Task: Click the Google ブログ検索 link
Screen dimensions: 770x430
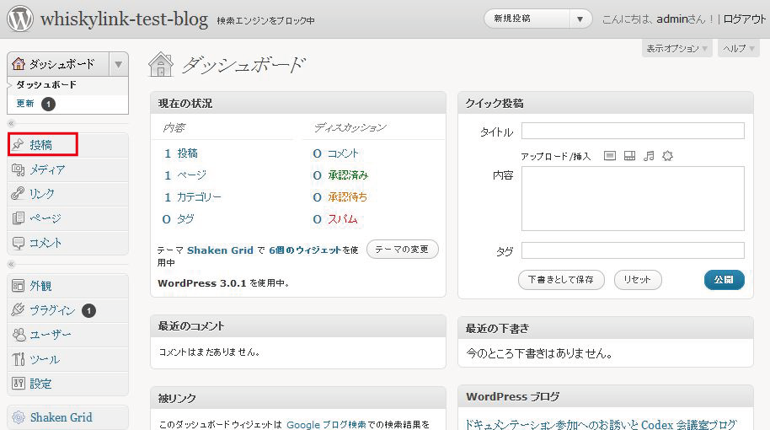Action: pyautogui.click(x=326, y=424)
